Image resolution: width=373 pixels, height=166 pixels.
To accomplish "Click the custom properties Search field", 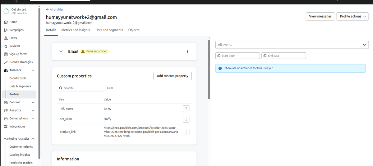I will pyautogui.click(x=81, y=88).
